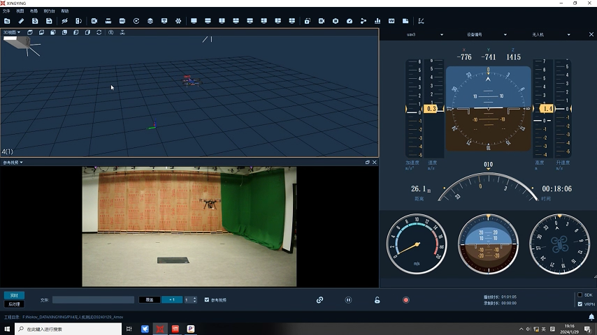Click the open project folder icon
The width and height of the screenshot is (597, 335).
pos(7,21)
